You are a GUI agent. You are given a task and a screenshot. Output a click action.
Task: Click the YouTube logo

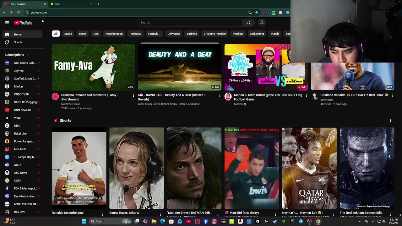pyautogui.click(x=23, y=23)
